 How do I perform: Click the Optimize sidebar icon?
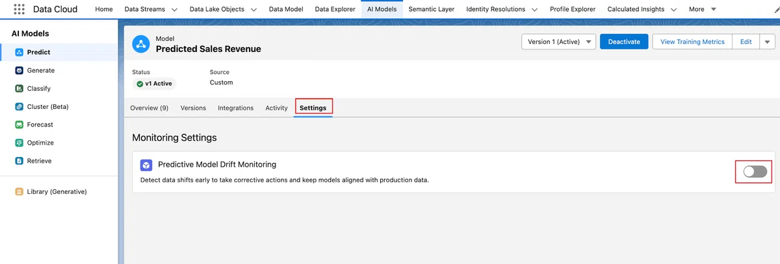(x=19, y=143)
